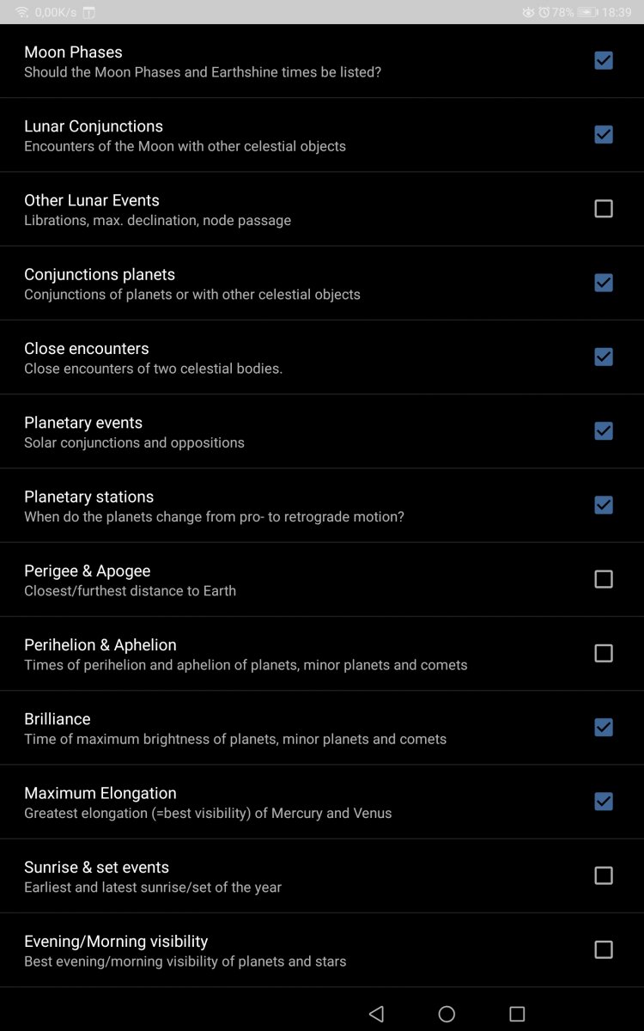This screenshot has height=1031, width=644.
Task: Tap the battery icon in status bar
Action: (x=587, y=13)
